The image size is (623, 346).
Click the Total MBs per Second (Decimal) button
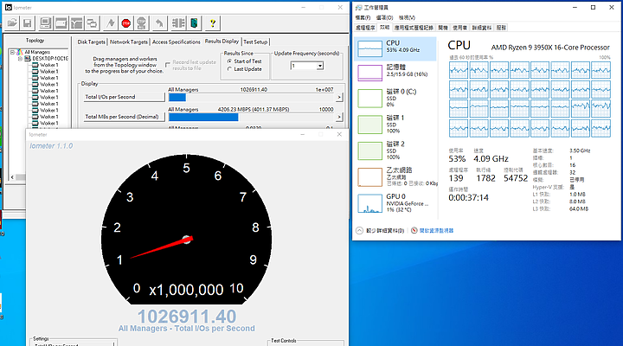[124, 117]
